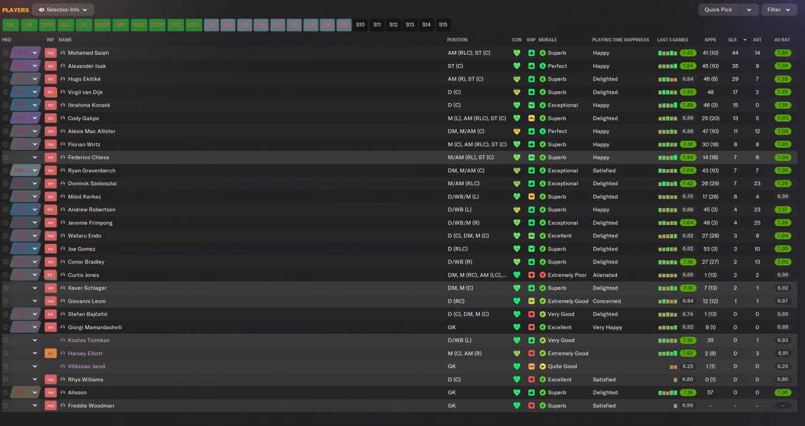Click the player profile icon beside Hugo Ekitiké
This screenshot has height=426, width=805.
(63, 79)
